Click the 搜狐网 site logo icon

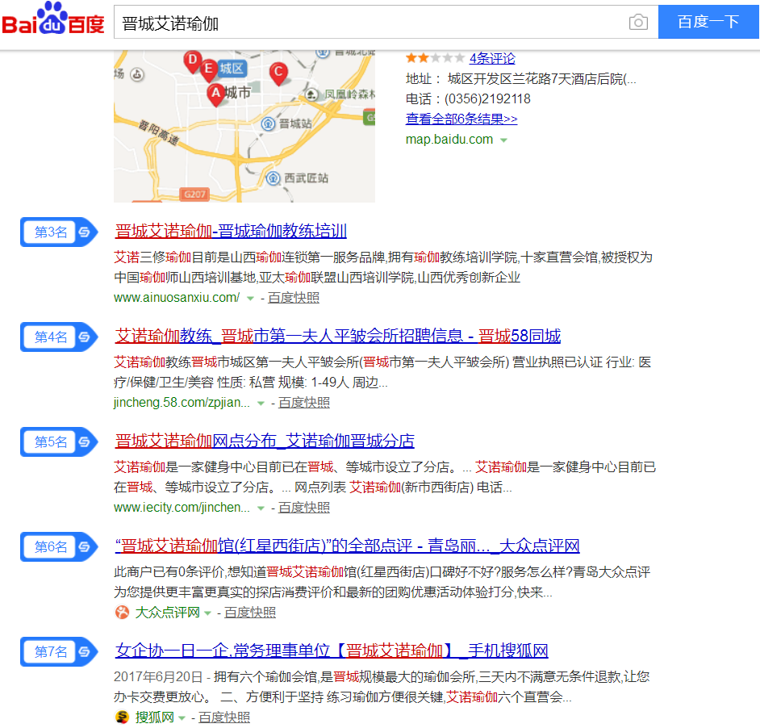click(122, 718)
